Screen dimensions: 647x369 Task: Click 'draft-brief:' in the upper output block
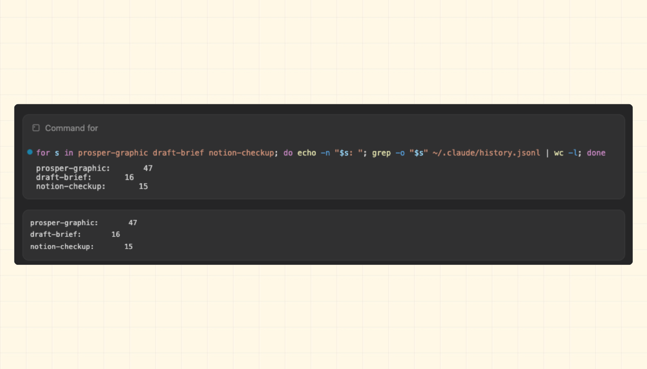pos(64,178)
